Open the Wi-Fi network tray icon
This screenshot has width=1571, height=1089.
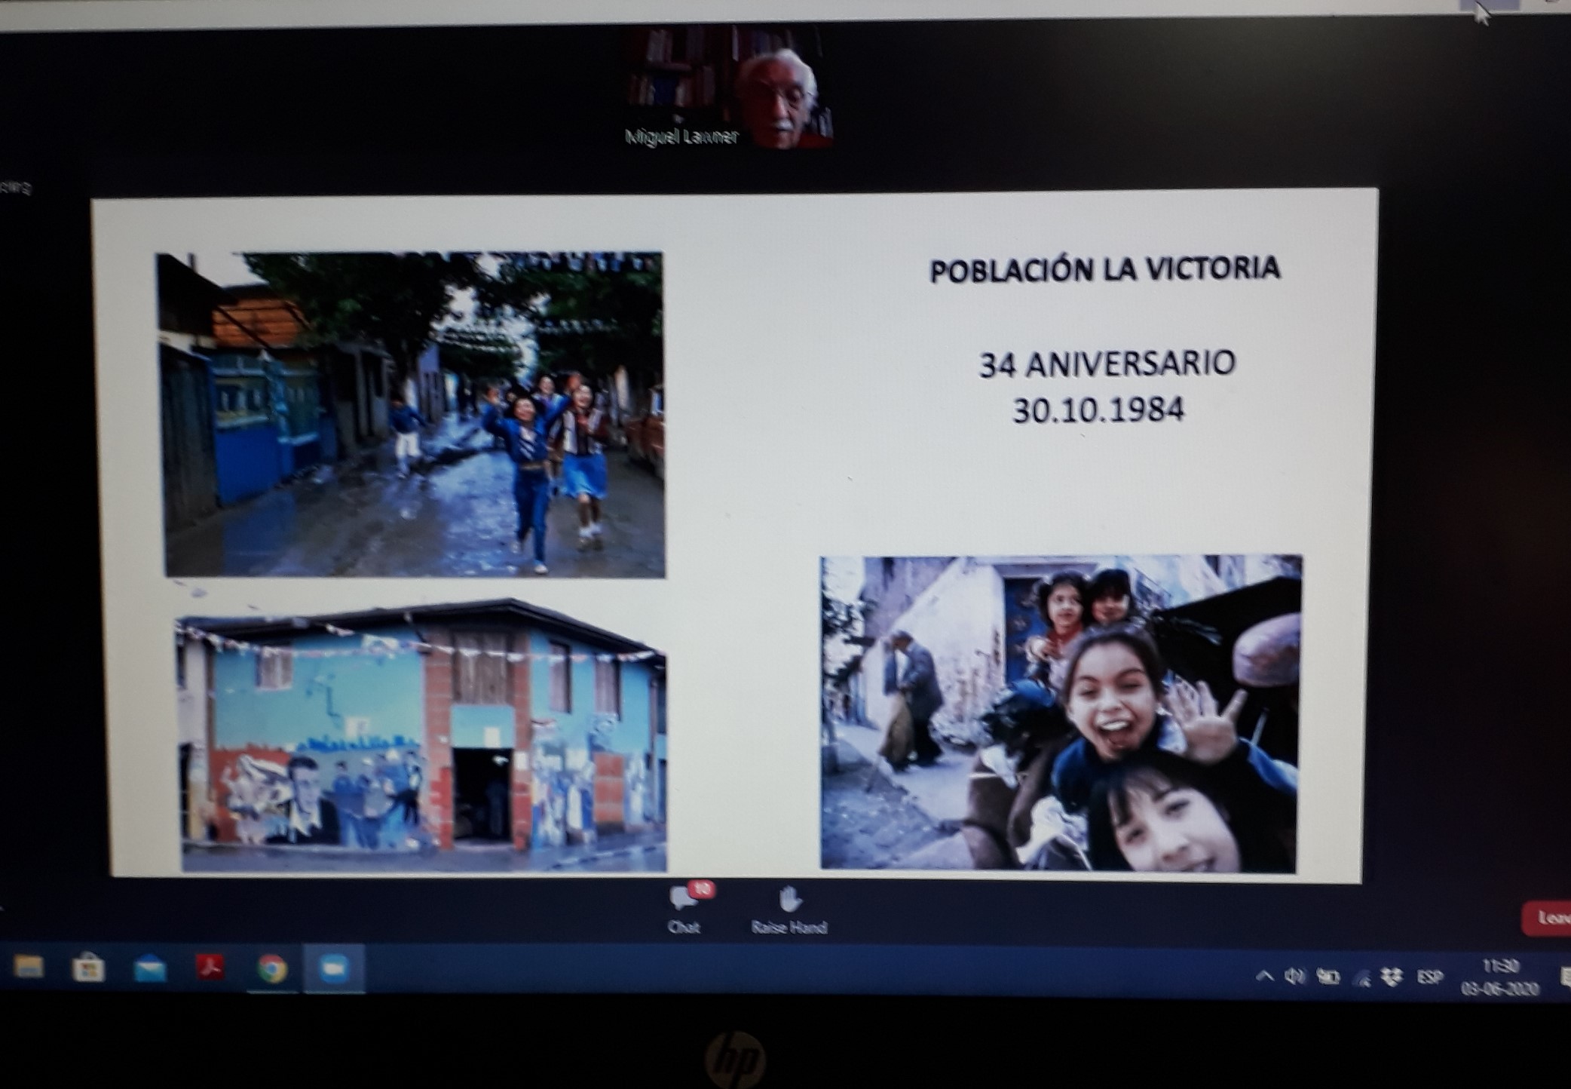coord(1361,979)
